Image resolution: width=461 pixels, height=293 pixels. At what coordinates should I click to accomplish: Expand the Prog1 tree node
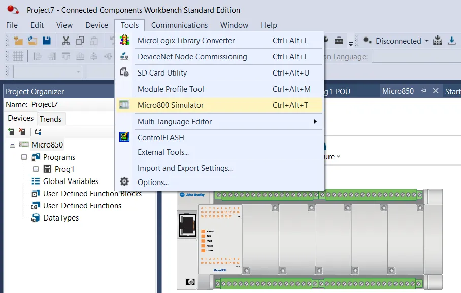[x=36, y=169]
